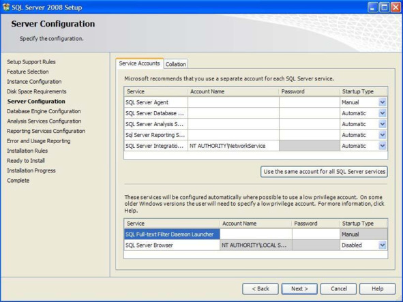Click Disk Space Requirements step in sidebar

(37, 91)
